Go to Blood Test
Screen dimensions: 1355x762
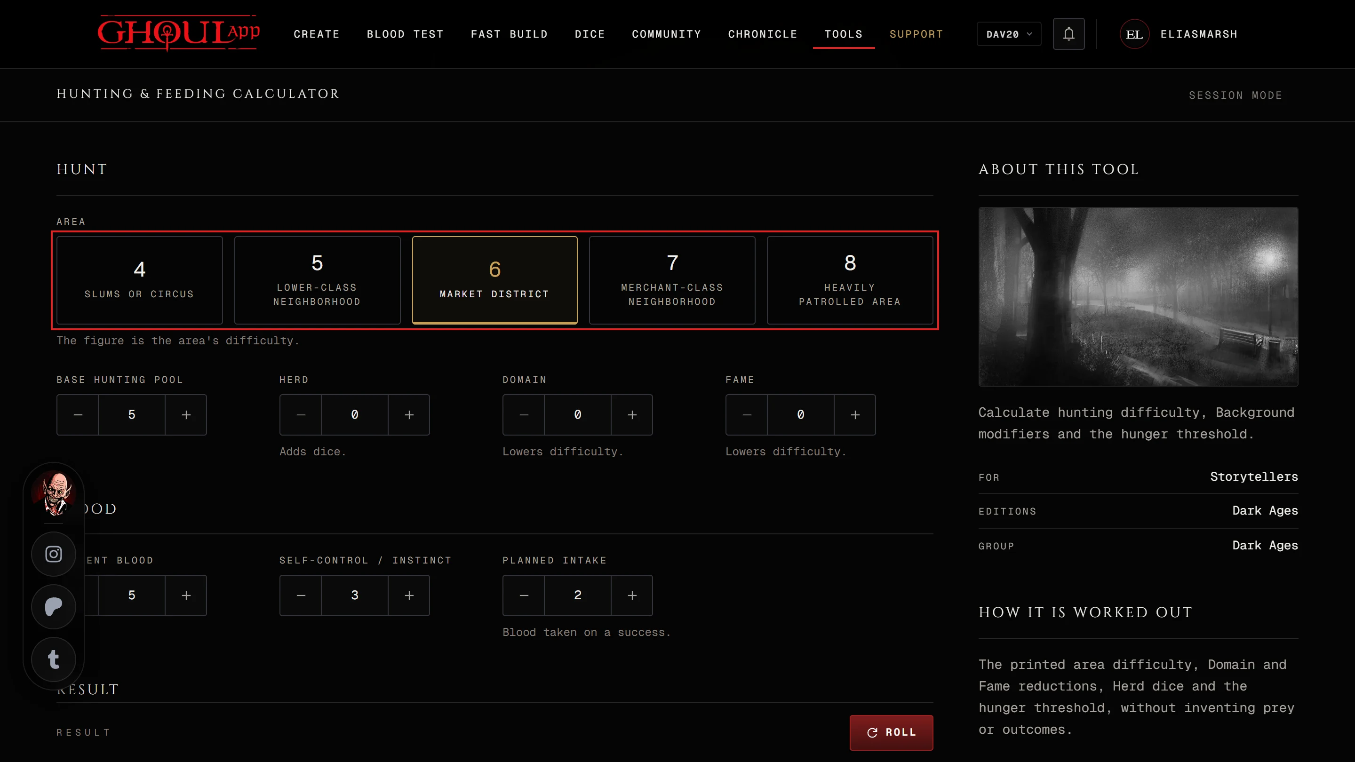coord(405,34)
